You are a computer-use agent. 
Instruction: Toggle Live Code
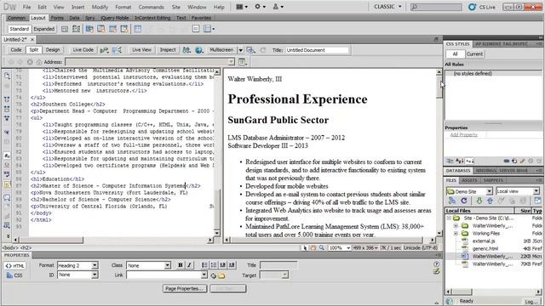[x=83, y=50]
